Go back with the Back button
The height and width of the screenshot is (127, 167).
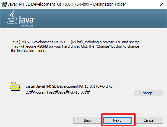coord(88,120)
